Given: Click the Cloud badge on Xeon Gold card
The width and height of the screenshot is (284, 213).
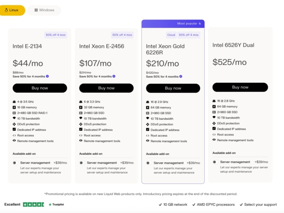Looking at the screenshot, I should point(171,35).
